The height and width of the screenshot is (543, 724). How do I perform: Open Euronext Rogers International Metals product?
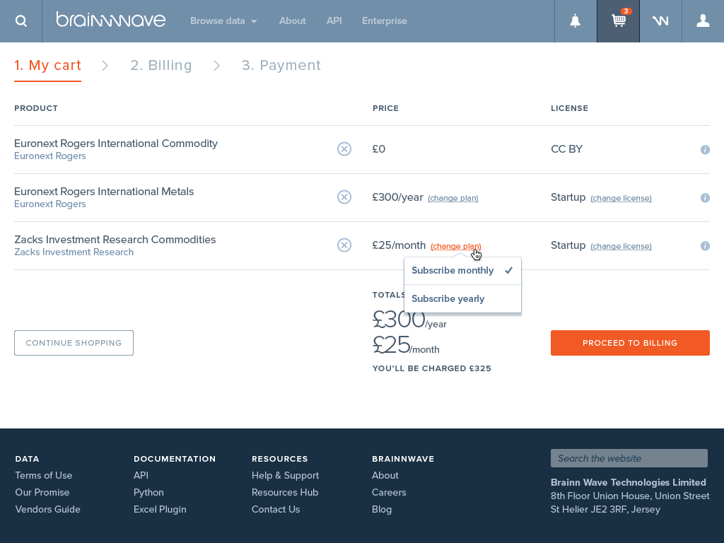104,192
